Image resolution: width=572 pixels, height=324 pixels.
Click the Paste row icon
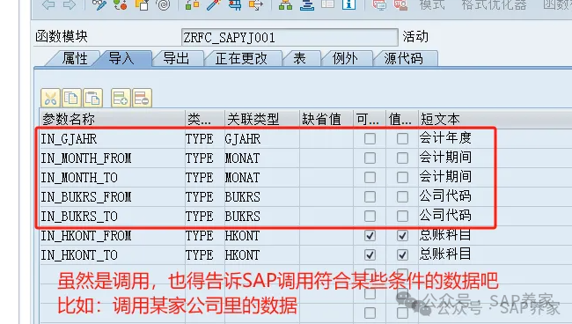coord(92,98)
